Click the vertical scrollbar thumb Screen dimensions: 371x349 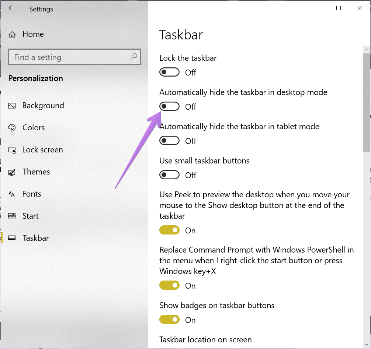tap(367, 103)
